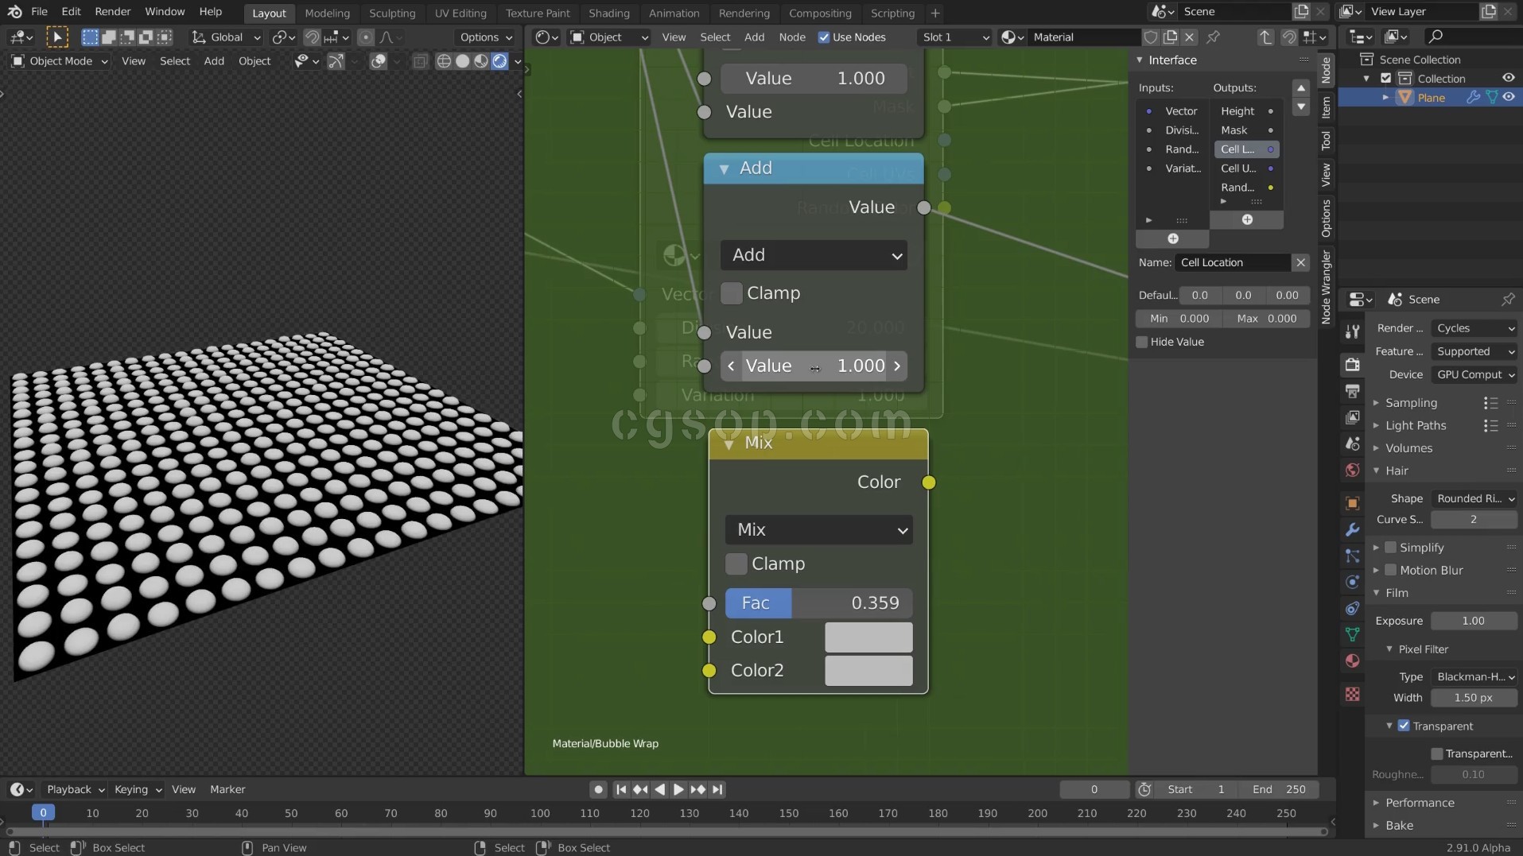Open the Render menu
The width and height of the screenshot is (1523, 856).
pyautogui.click(x=113, y=12)
